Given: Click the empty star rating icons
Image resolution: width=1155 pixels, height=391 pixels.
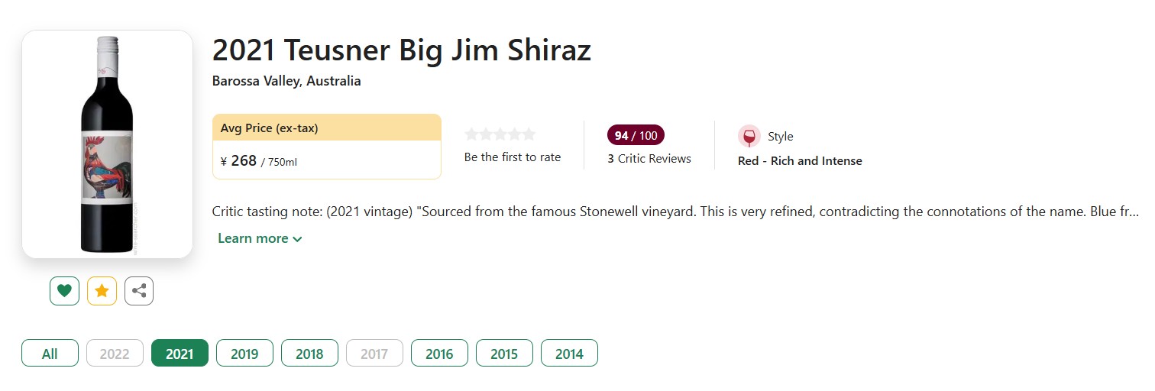Looking at the screenshot, I should point(500,134).
